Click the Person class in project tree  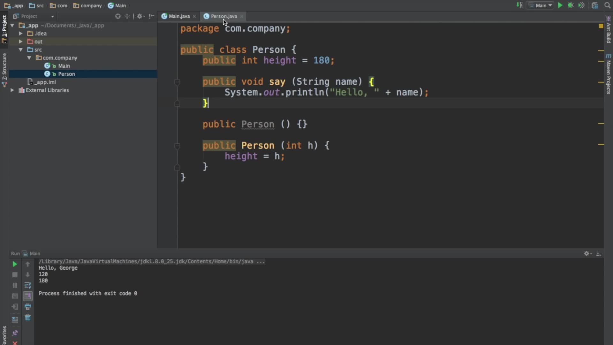click(x=66, y=74)
